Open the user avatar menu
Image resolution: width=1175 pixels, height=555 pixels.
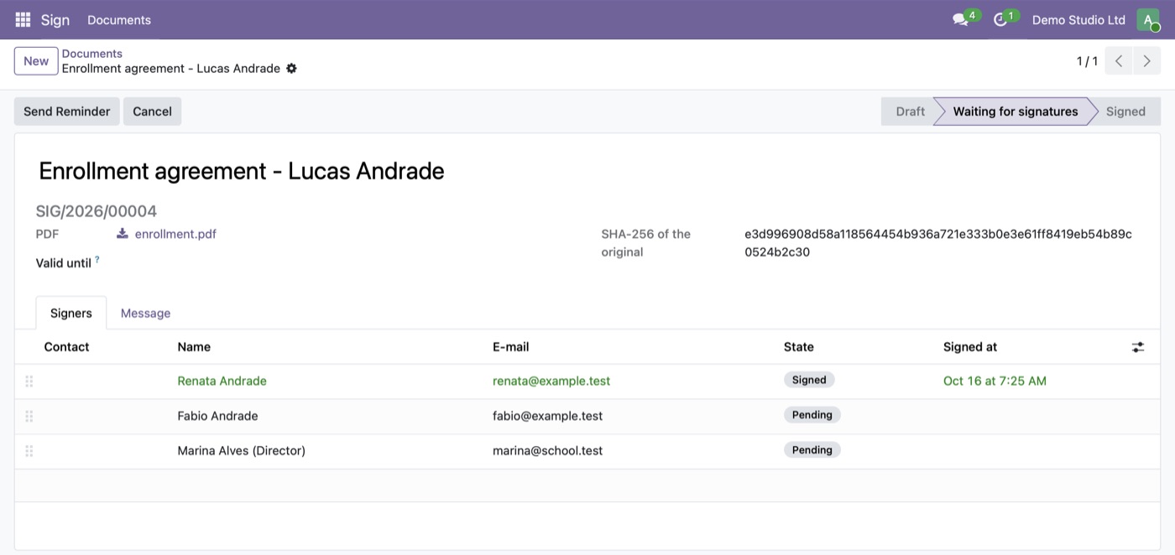point(1147,19)
